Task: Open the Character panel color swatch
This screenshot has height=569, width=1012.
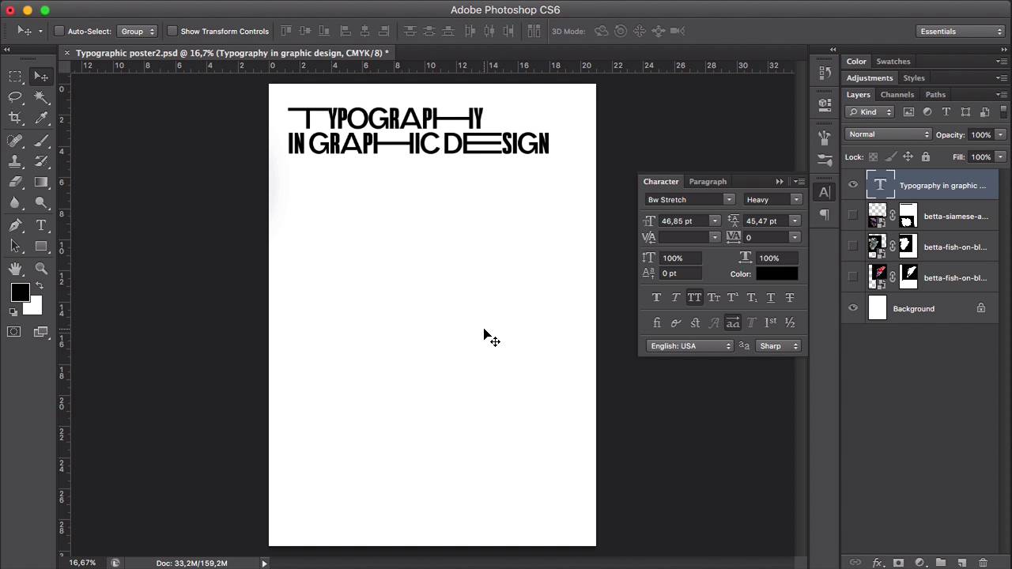Action: pos(776,273)
